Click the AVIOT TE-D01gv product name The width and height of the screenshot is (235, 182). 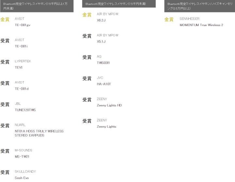point(23,25)
